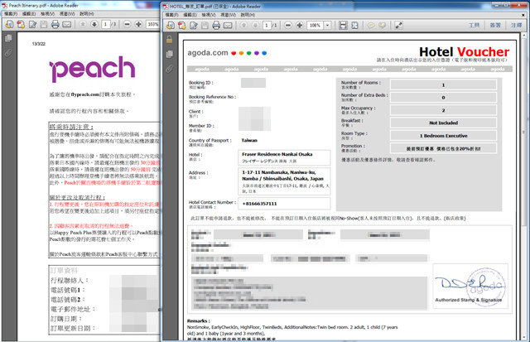Open 視窗(W) menu in Peach Itinerary window
Image resolution: width=530 pixels, height=342 pixels.
point(67,14)
